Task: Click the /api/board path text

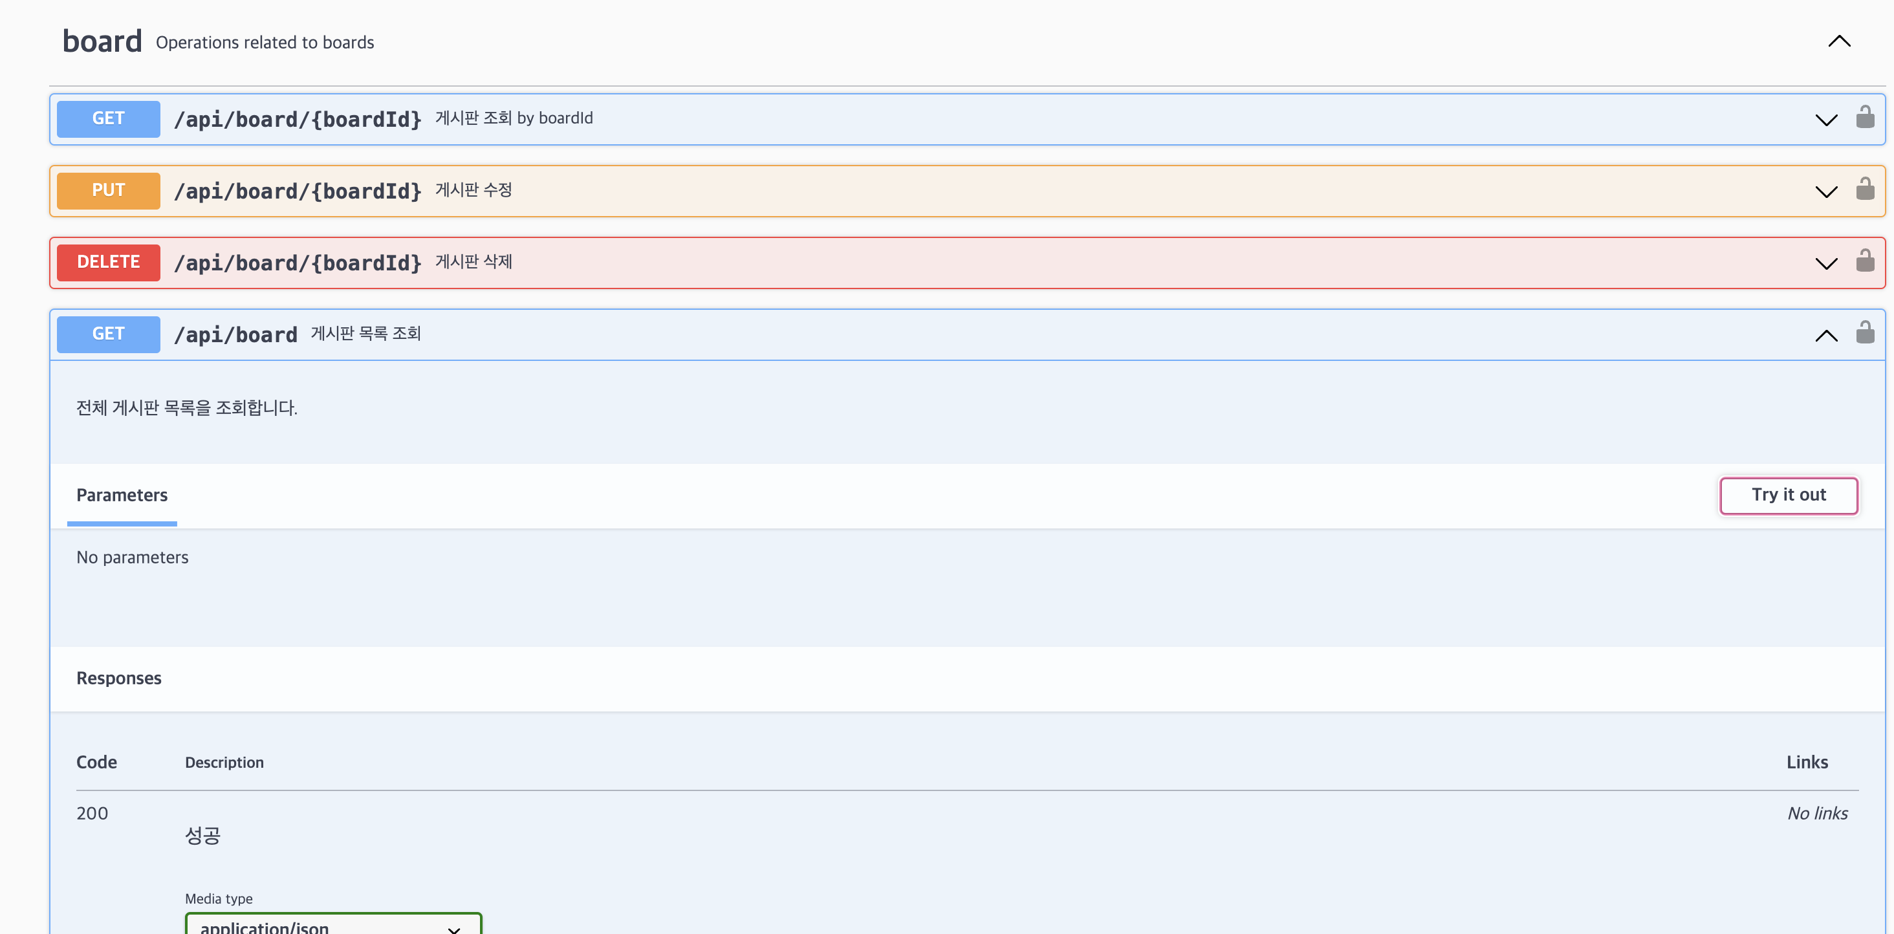Action: pos(235,334)
